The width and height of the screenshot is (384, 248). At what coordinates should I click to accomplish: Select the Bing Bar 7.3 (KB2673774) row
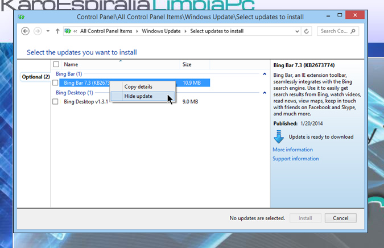click(134, 82)
